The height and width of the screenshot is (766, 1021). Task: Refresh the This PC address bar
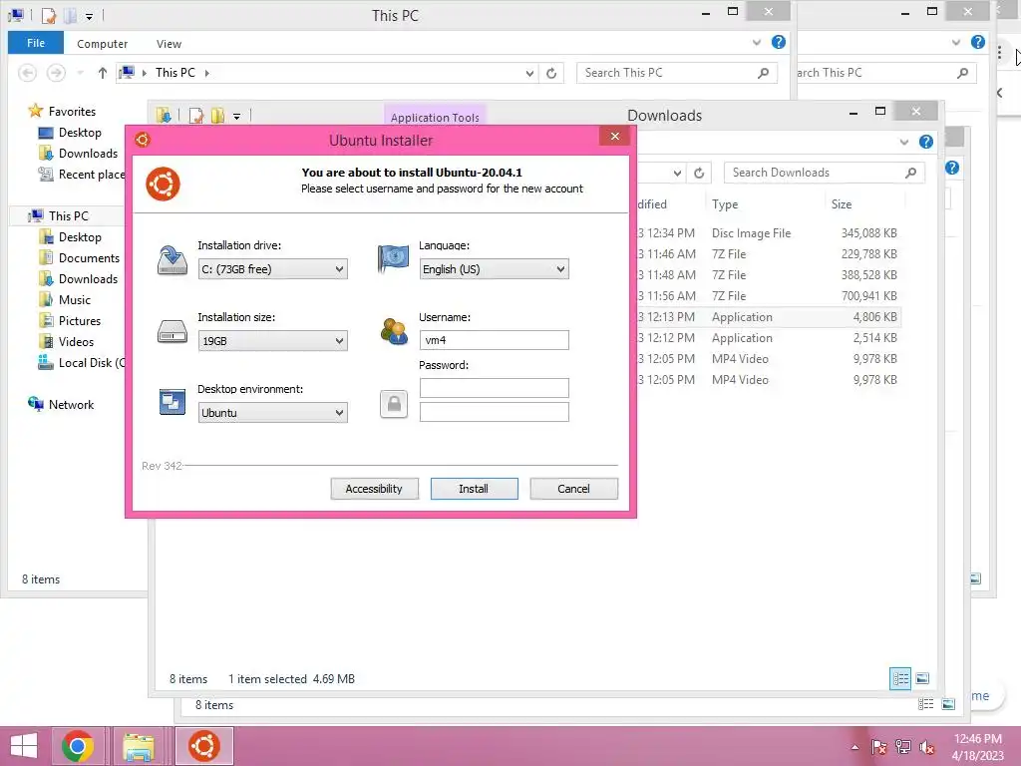coord(551,73)
